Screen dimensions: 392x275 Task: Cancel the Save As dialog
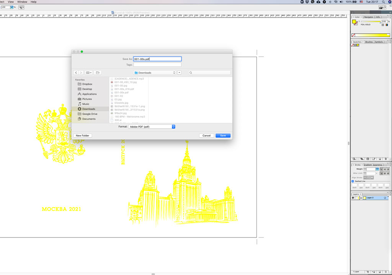point(206,136)
